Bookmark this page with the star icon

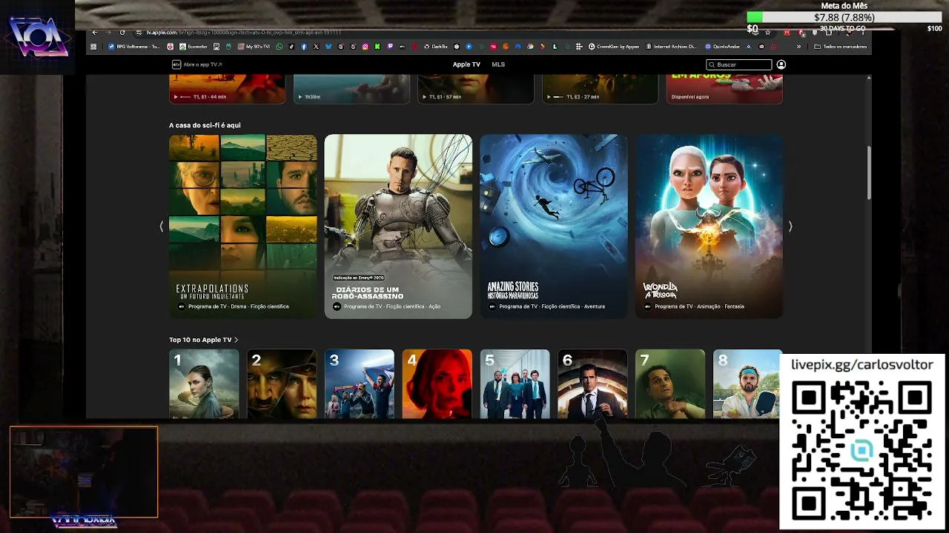coord(767,33)
